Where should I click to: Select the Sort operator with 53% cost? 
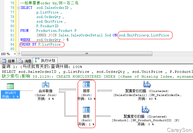(x=86, y=84)
